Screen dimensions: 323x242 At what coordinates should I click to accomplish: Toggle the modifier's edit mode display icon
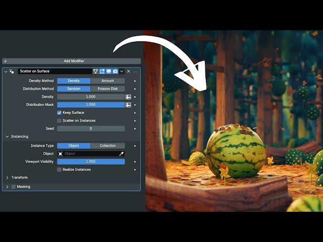(x=102, y=72)
